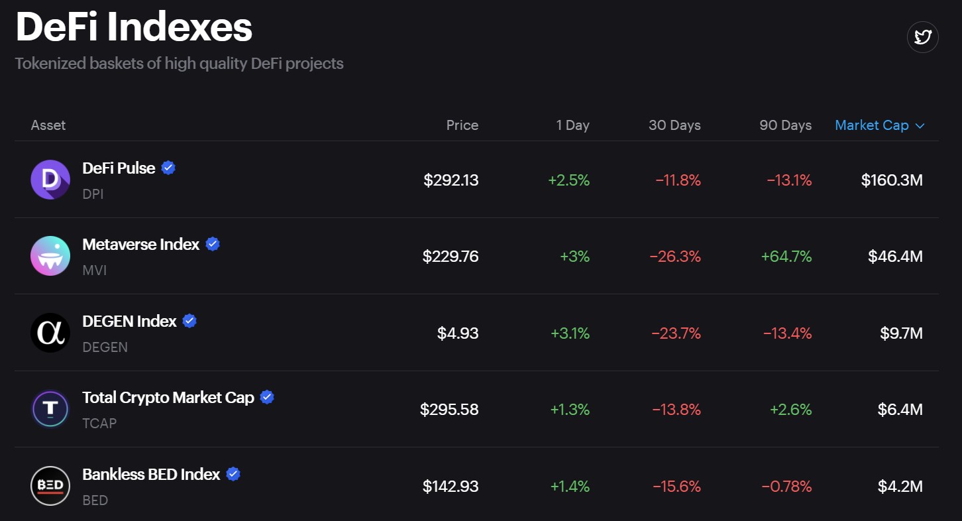Click verified badge beside Metaverse Index
The image size is (962, 521).
(213, 245)
